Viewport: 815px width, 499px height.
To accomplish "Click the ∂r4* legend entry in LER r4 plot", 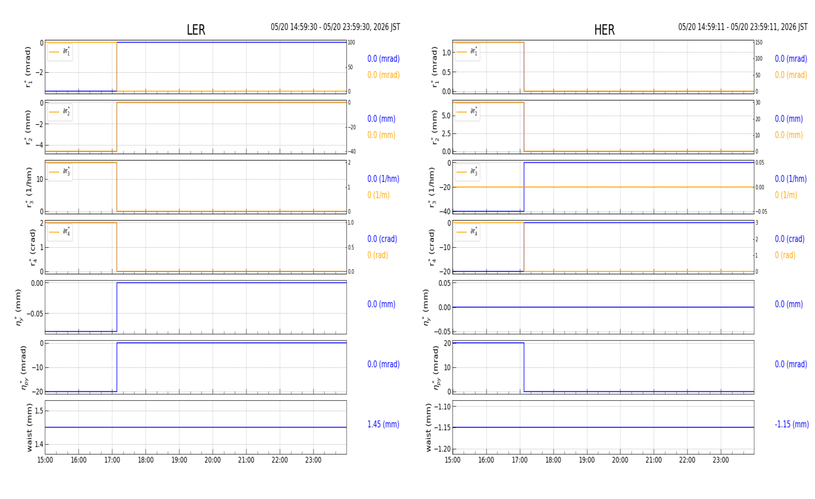I will 60,232.
